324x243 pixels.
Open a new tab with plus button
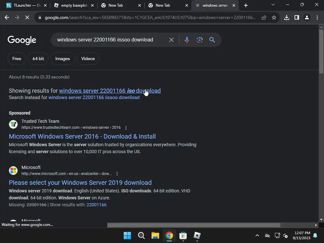click(246, 6)
